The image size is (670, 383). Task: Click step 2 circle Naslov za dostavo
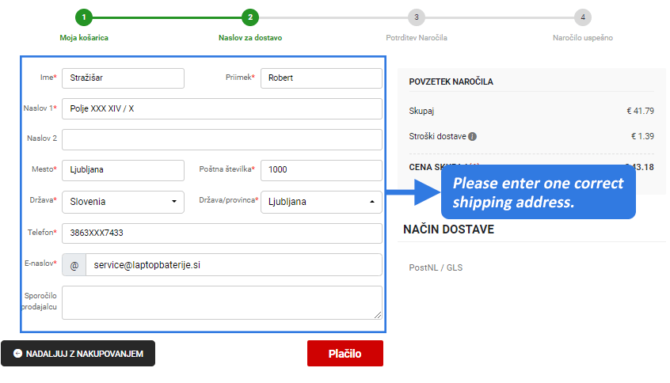250,17
